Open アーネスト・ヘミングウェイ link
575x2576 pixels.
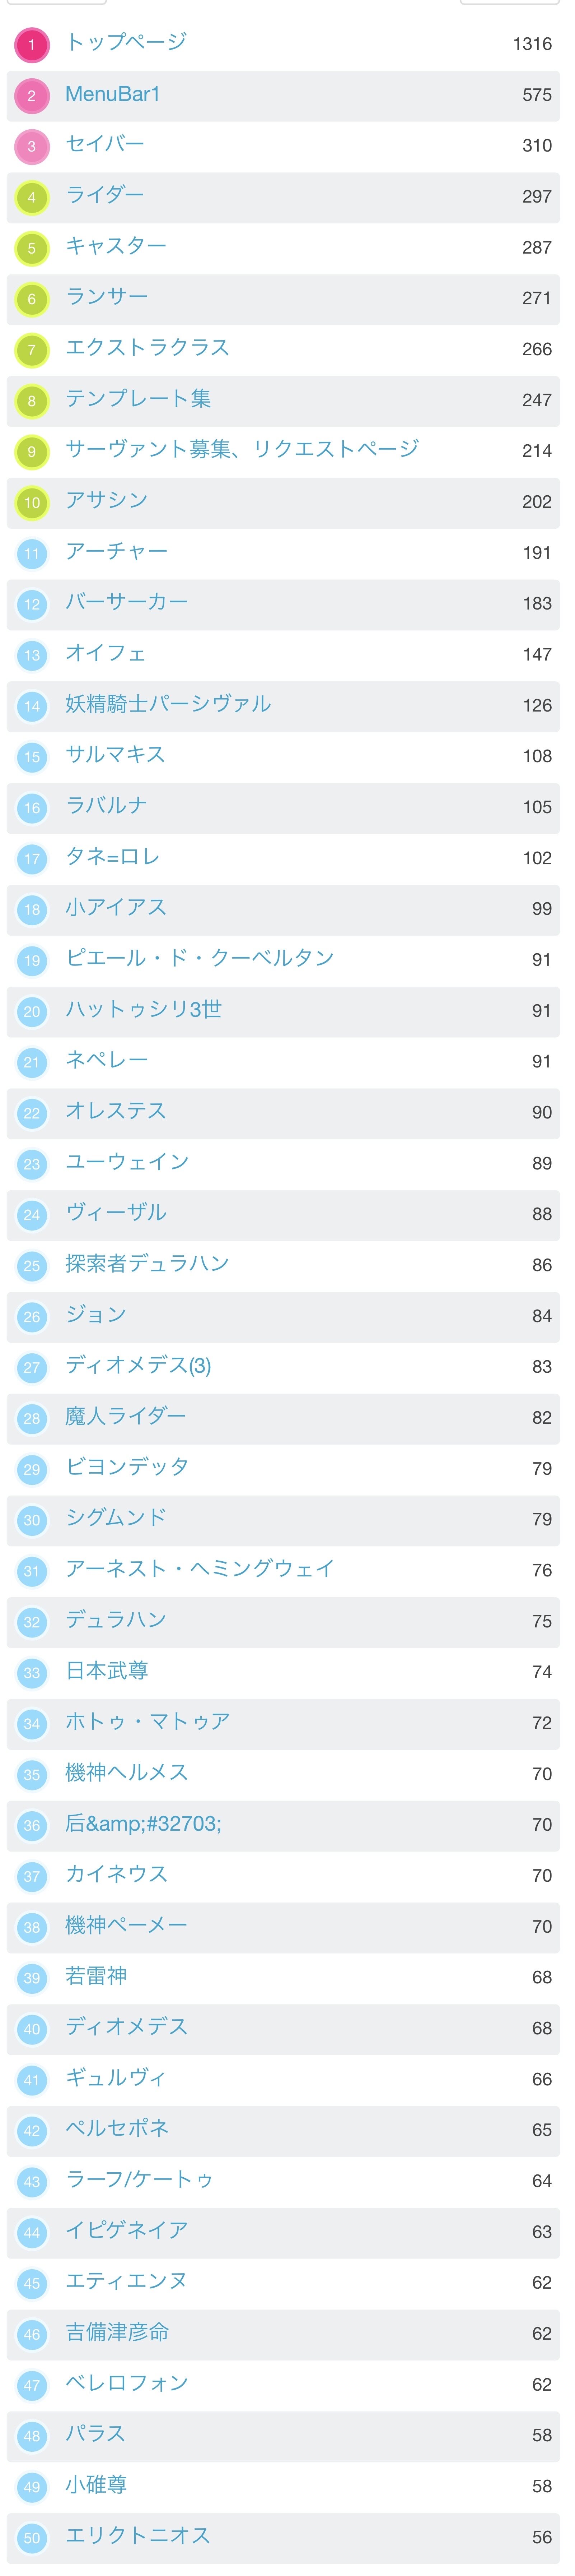pos(200,1569)
